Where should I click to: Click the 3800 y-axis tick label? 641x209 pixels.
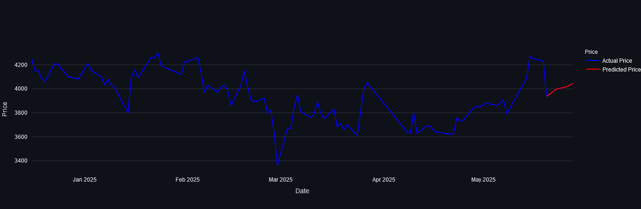(21, 113)
